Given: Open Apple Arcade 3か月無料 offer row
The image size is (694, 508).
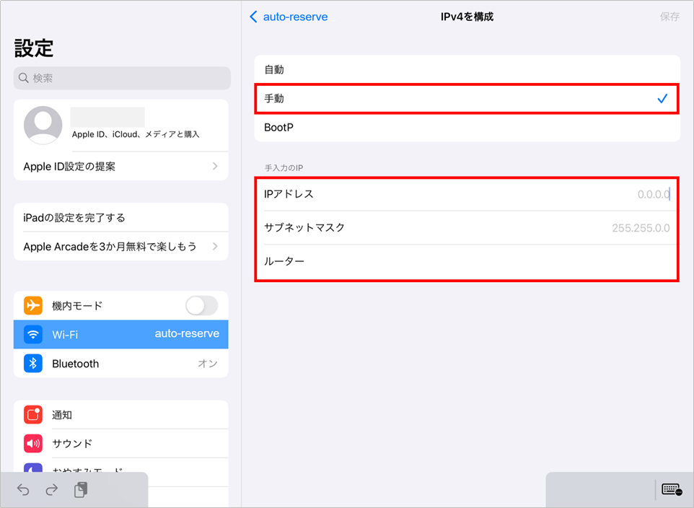Looking at the screenshot, I should (x=120, y=247).
